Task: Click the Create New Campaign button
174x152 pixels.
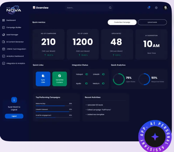Action: pos(122,22)
